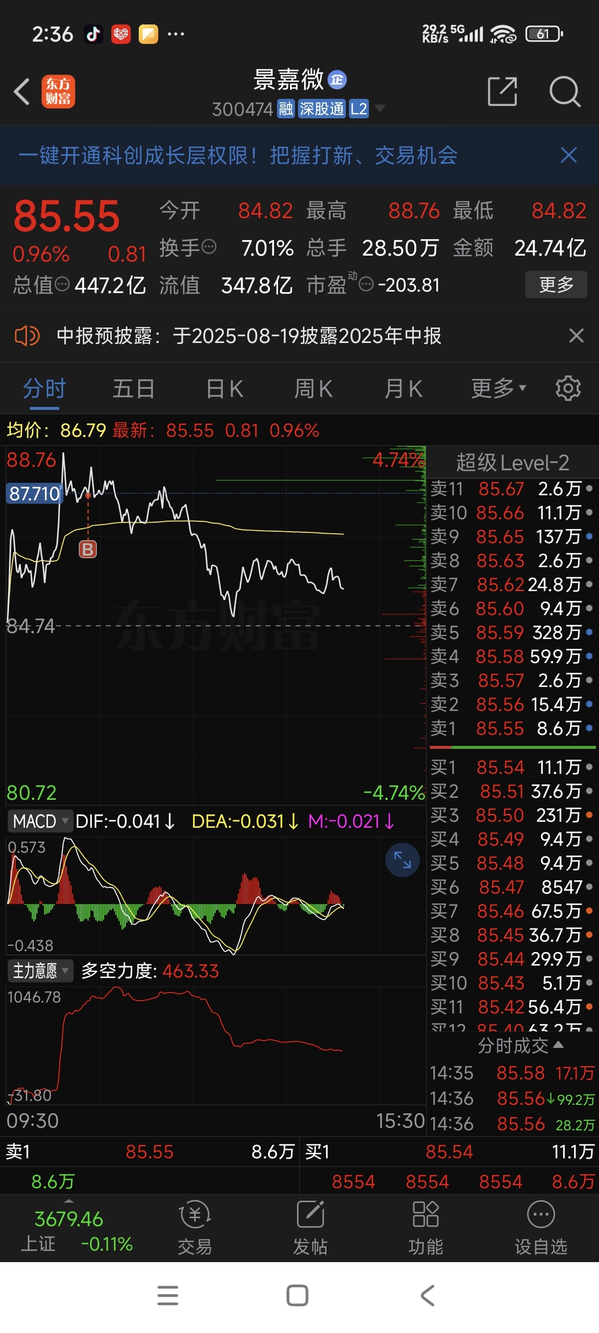The image size is (599, 1333).
Task: Tap the Android home button
Action: coord(298,1296)
